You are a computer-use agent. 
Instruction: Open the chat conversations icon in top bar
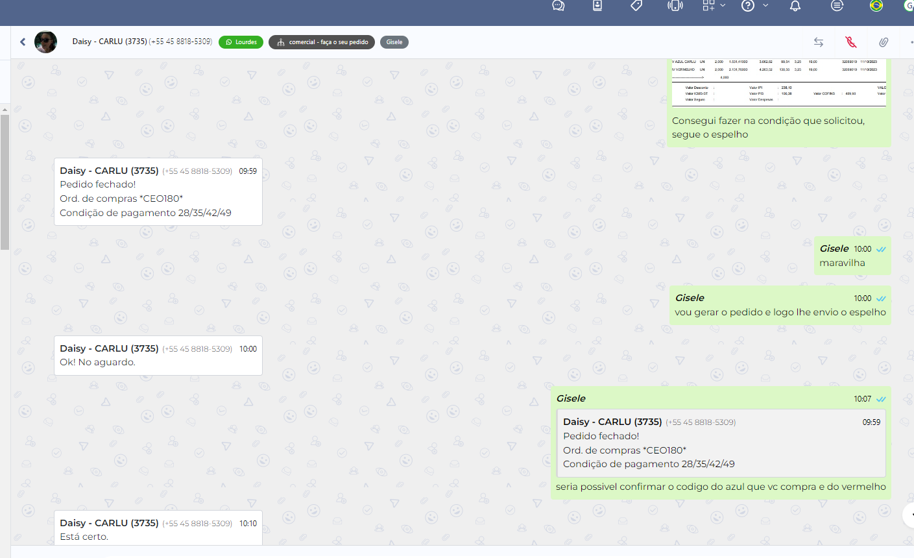(558, 6)
